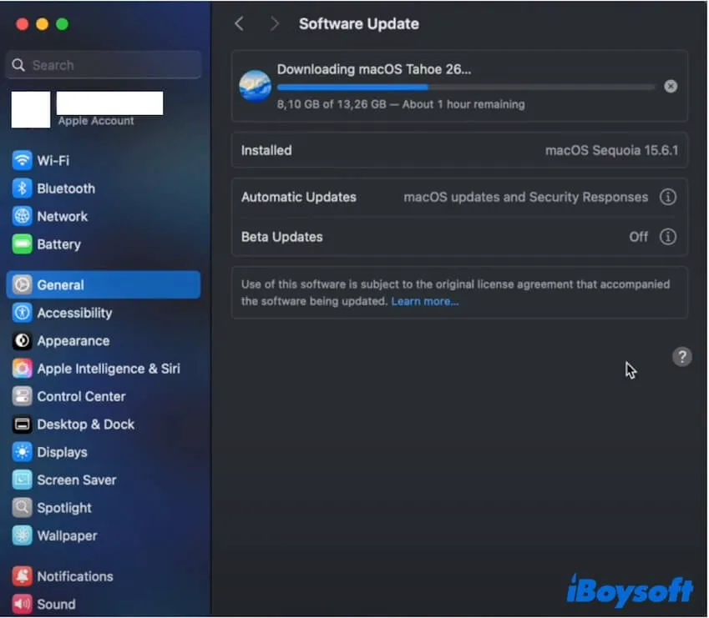Click the Search field in sidebar
This screenshot has width=709, height=618.
point(104,65)
